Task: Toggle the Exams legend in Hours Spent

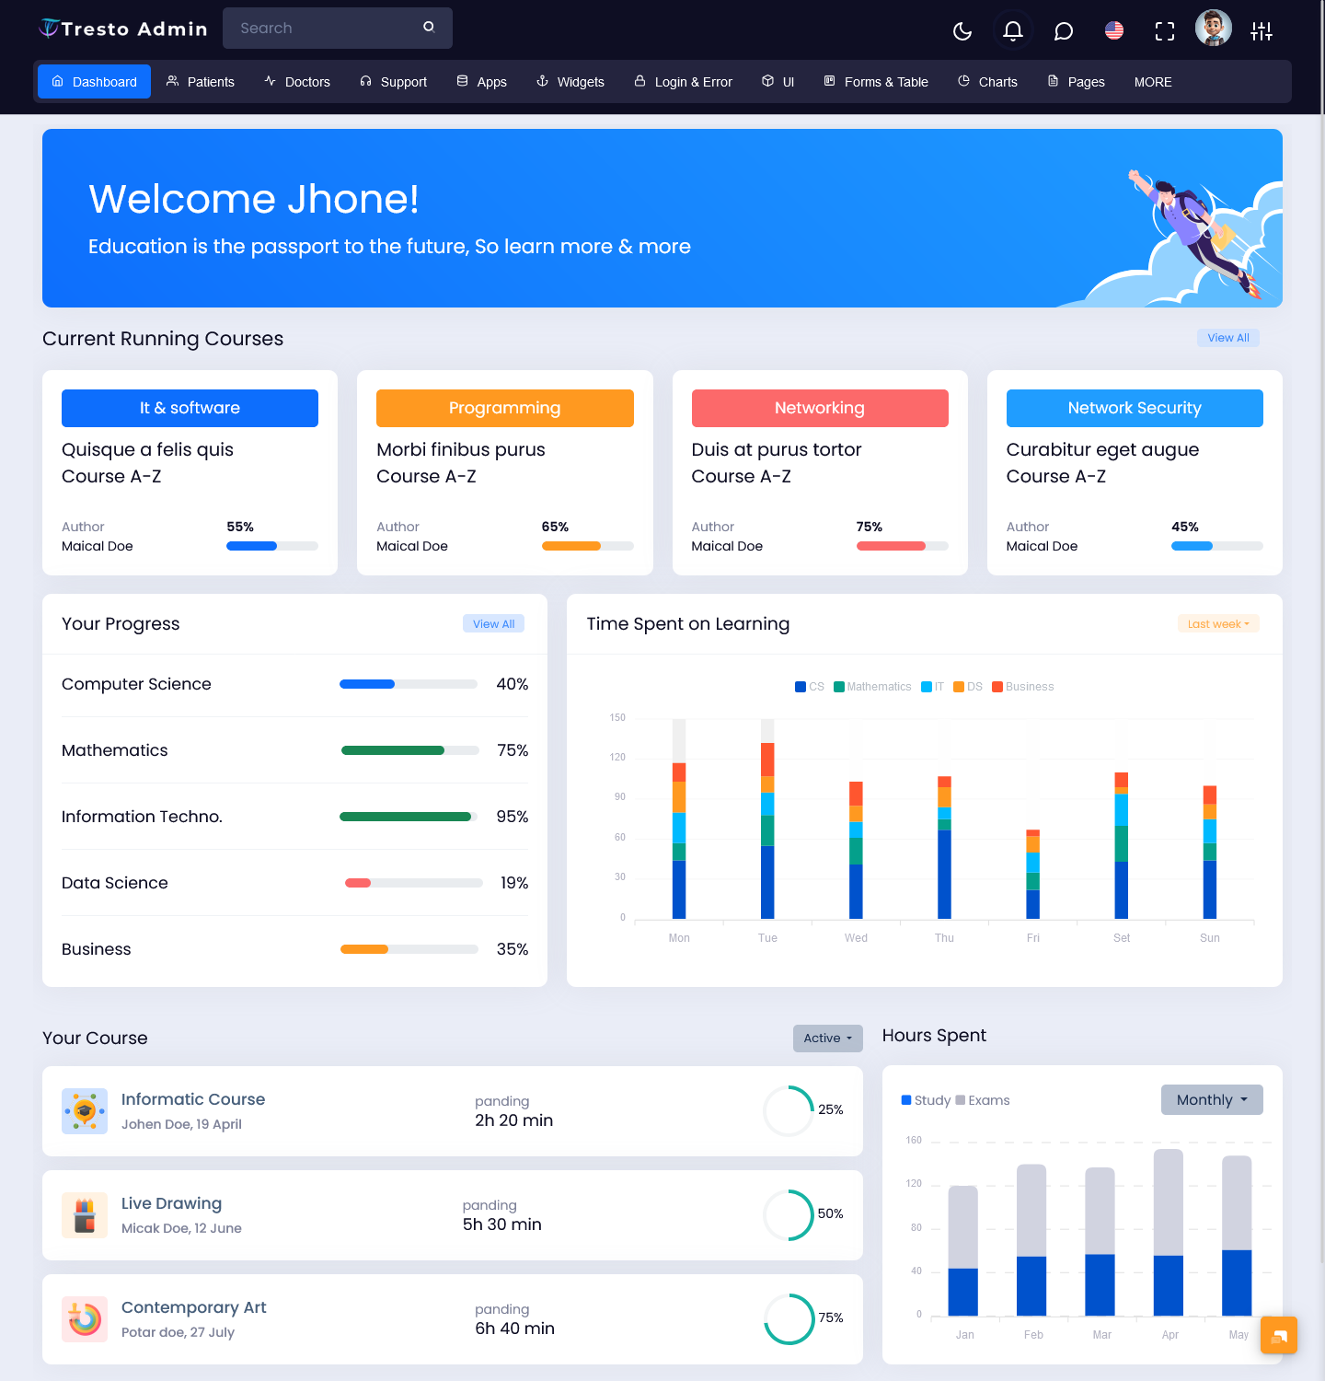Action: click(983, 1100)
